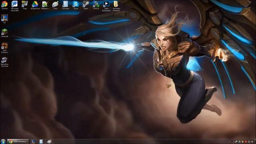Click the volume speaker tray icon
This screenshot has height=144, width=256.
tap(252, 142)
